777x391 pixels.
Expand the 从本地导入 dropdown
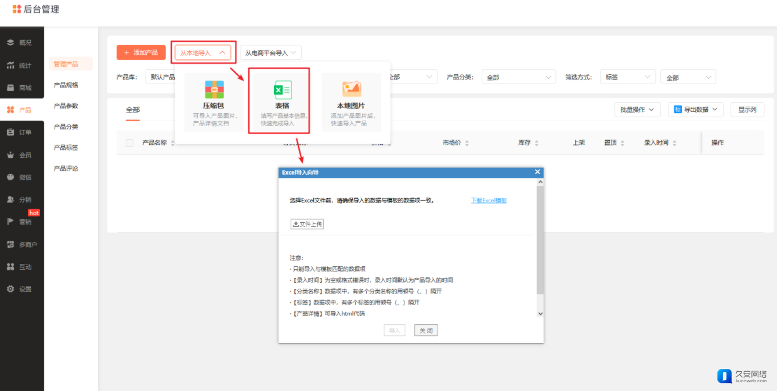[203, 53]
